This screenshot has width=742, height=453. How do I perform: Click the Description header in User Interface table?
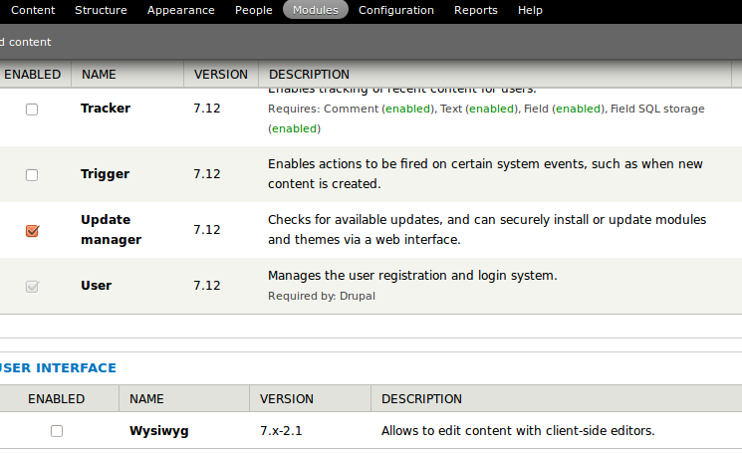(x=421, y=399)
